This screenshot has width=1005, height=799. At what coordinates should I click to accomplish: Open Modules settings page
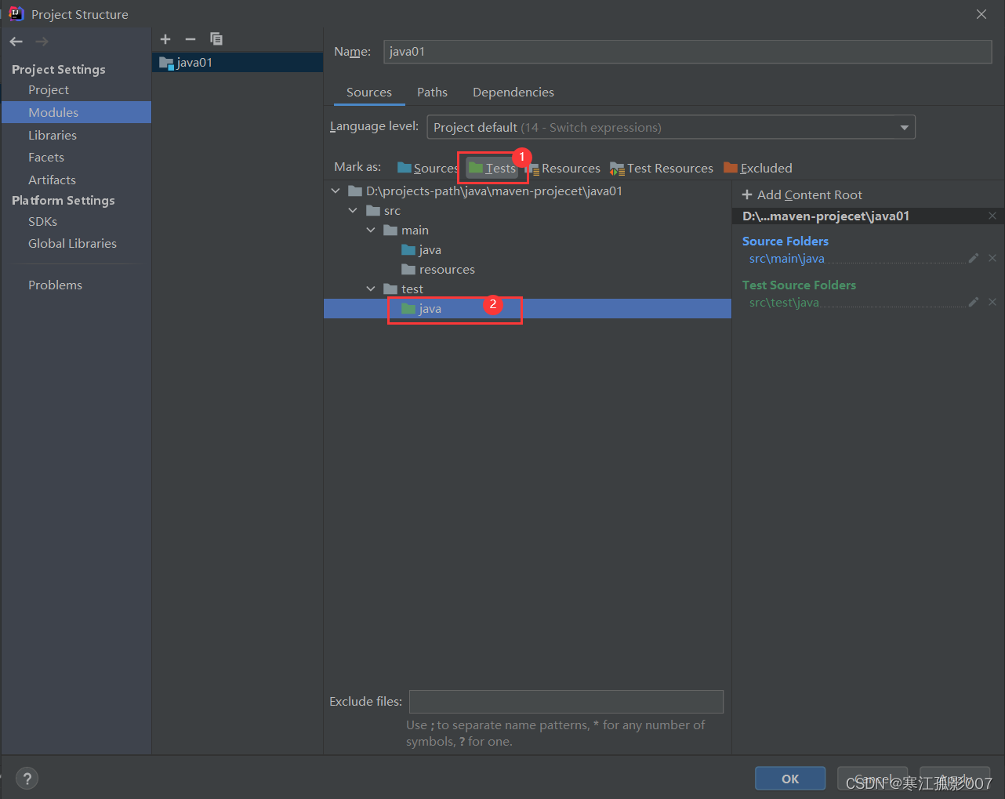76,112
